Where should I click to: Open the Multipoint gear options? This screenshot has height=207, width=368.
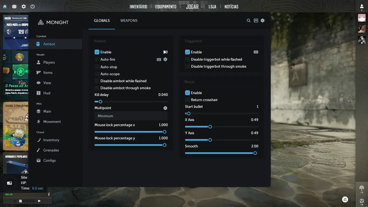pyautogui.click(x=165, y=108)
